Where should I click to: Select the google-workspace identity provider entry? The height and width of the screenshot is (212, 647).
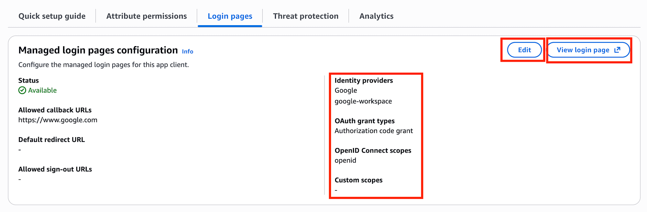tap(363, 101)
